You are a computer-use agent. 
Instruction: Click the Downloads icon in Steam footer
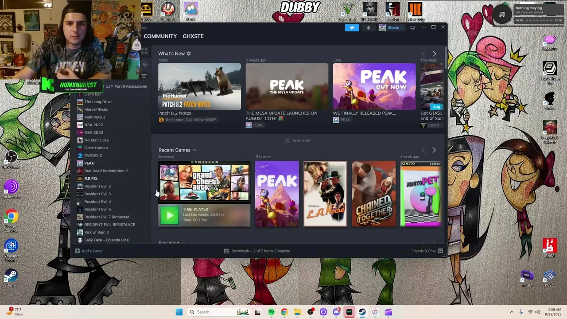pyautogui.click(x=226, y=251)
